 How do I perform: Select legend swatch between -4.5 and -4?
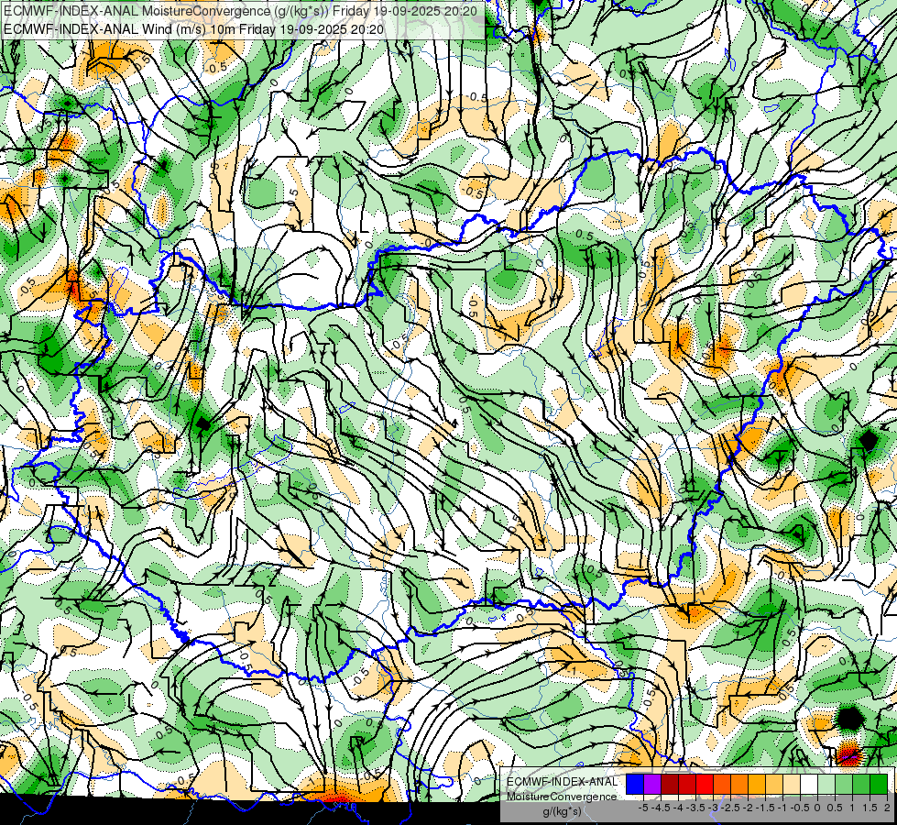pyautogui.click(x=670, y=785)
